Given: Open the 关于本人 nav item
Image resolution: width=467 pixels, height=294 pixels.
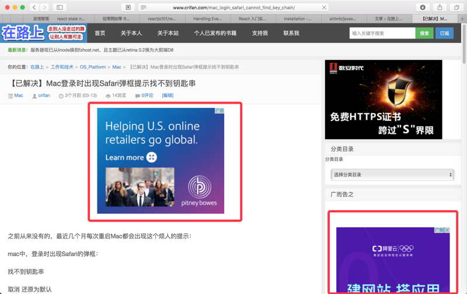Looking at the screenshot, I should coord(131,33).
